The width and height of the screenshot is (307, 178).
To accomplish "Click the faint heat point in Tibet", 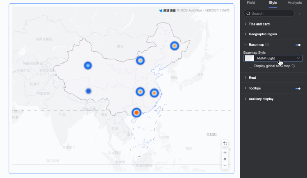I will [x=89, y=91].
